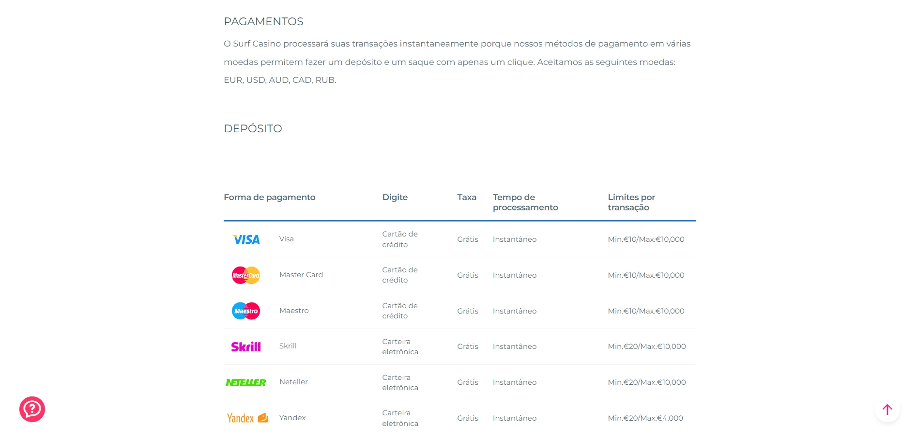Image resolution: width=917 pixels, height=441 pixels.
Task: Click 'Grátis' in the Yandex row
Action: [468, 418]
